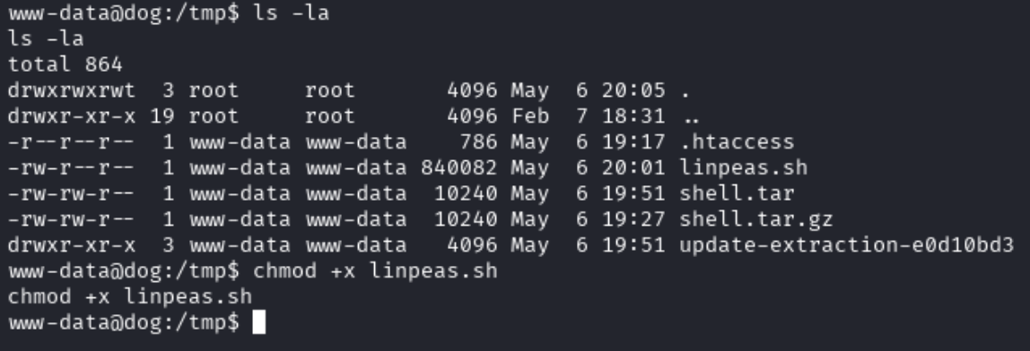Image resolution: width=1030 pixels, height=351 pixels.
Task: Click the terminal cursor block at the prompt
Action: pyautogui.click(x=258, y=322)
